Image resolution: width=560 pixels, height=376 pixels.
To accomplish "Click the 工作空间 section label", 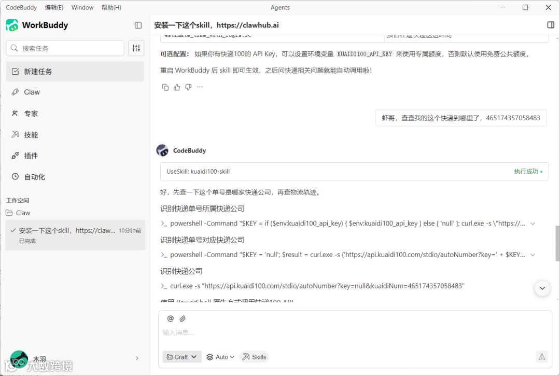I will [18, 200].
